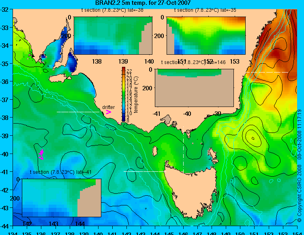304x235 pixels.
Task: Click the "-39" latitude label on the left axis
Action: point(4,136)
